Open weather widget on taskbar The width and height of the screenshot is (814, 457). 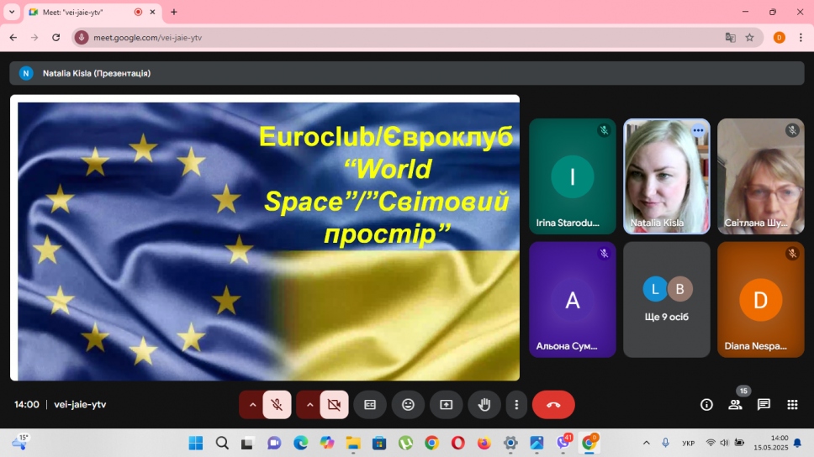tap(21, 442)
